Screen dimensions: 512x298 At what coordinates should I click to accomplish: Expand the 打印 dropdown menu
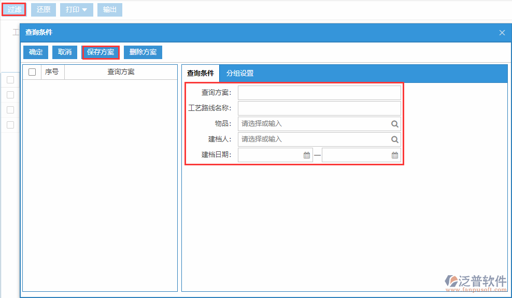76,10
